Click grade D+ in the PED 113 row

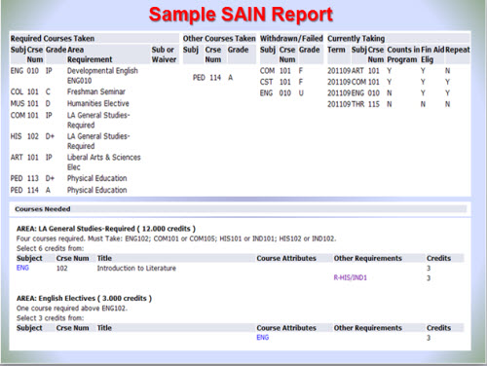point(50,178)
